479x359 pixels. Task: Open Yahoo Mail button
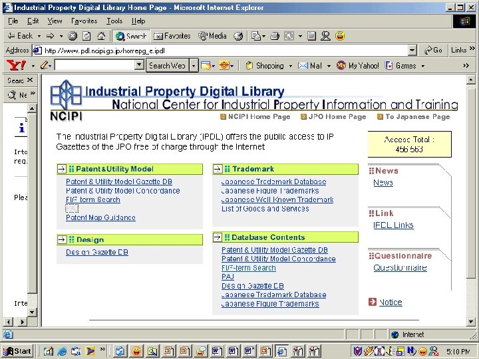point(310,66)
